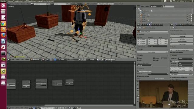Enable the Name display checkbox
This screenshot has height=109, width=194.
[138, 58]
